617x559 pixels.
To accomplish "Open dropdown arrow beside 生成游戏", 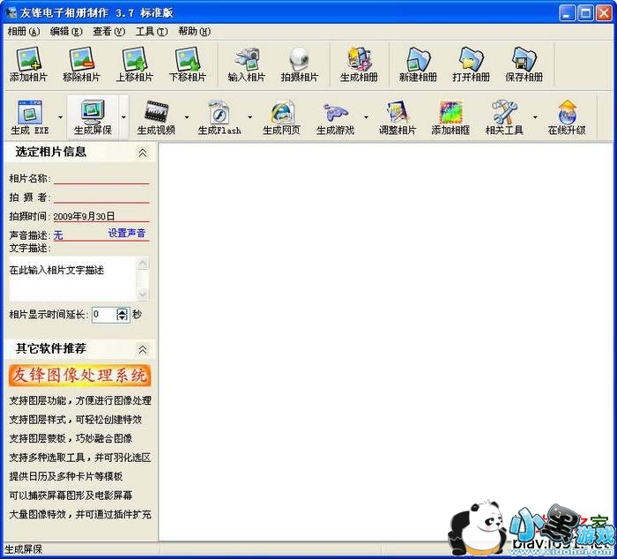I will pyautogui.click(x=366, y=117).
